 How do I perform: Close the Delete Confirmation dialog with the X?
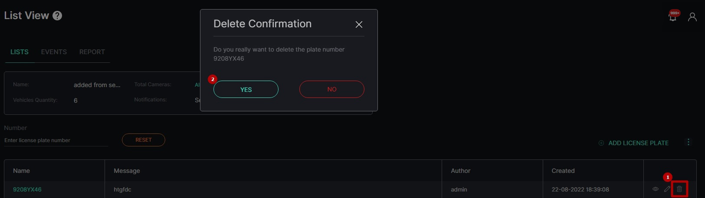pyautogui.click(x=359, y=25)
